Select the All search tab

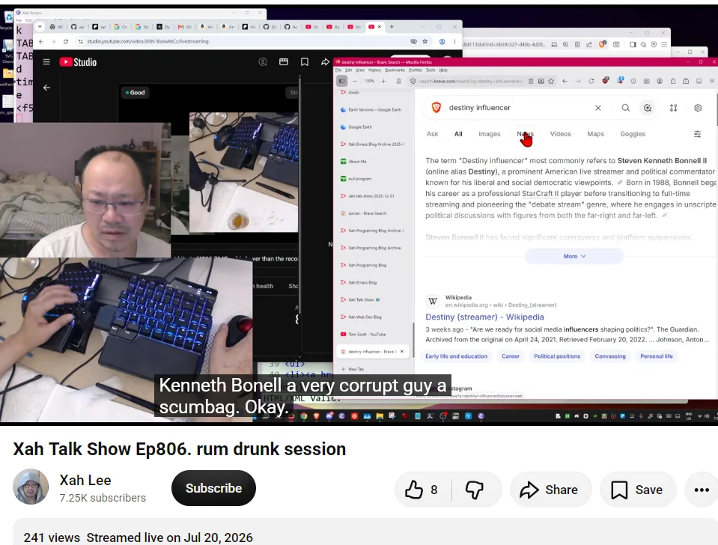(458, 134)
